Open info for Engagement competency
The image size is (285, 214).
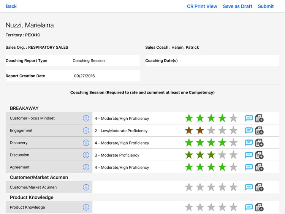(x=86, y=130)
